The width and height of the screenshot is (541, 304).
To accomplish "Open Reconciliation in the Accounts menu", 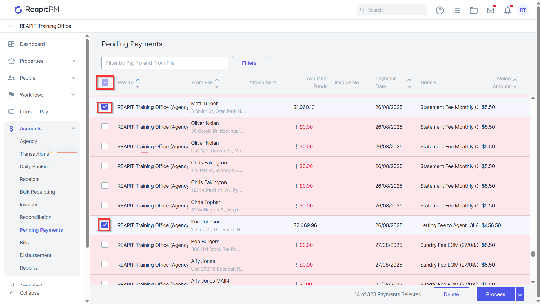I will [x=36, y=217].
